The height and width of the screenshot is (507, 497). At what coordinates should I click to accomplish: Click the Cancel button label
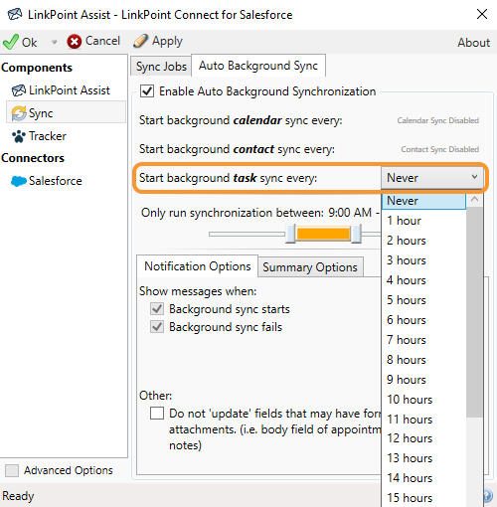pos(102,41)
